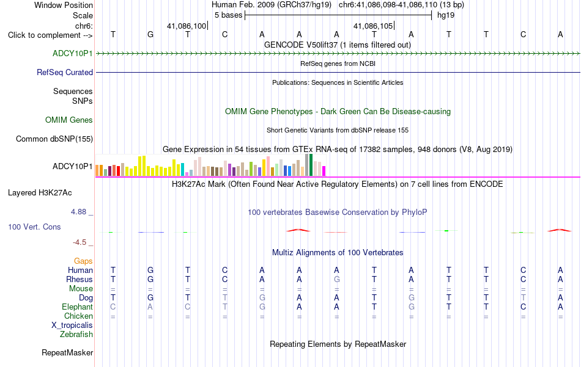Click the grey G mismatch in the Rhesus row
Screen dimensions: 581x367
point(336,279)
